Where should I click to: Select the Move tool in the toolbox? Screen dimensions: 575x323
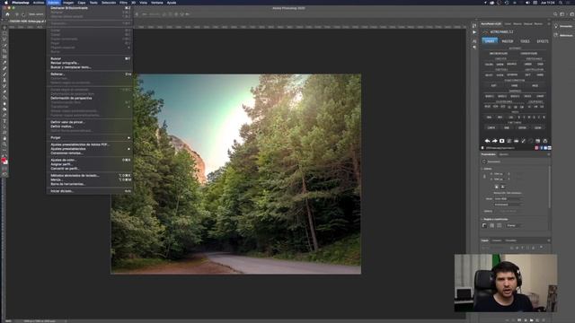pyautogui.click(x=4, y=28)
